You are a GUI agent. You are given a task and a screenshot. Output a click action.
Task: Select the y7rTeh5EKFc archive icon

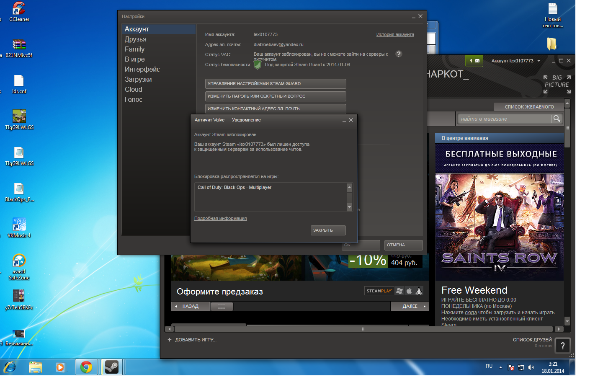19,300
